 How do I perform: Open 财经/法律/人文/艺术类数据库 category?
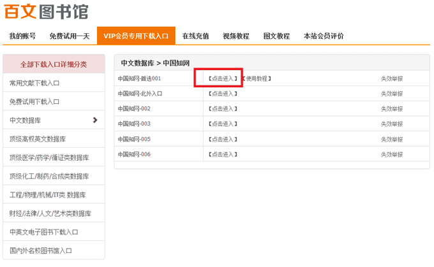(54, 213)
